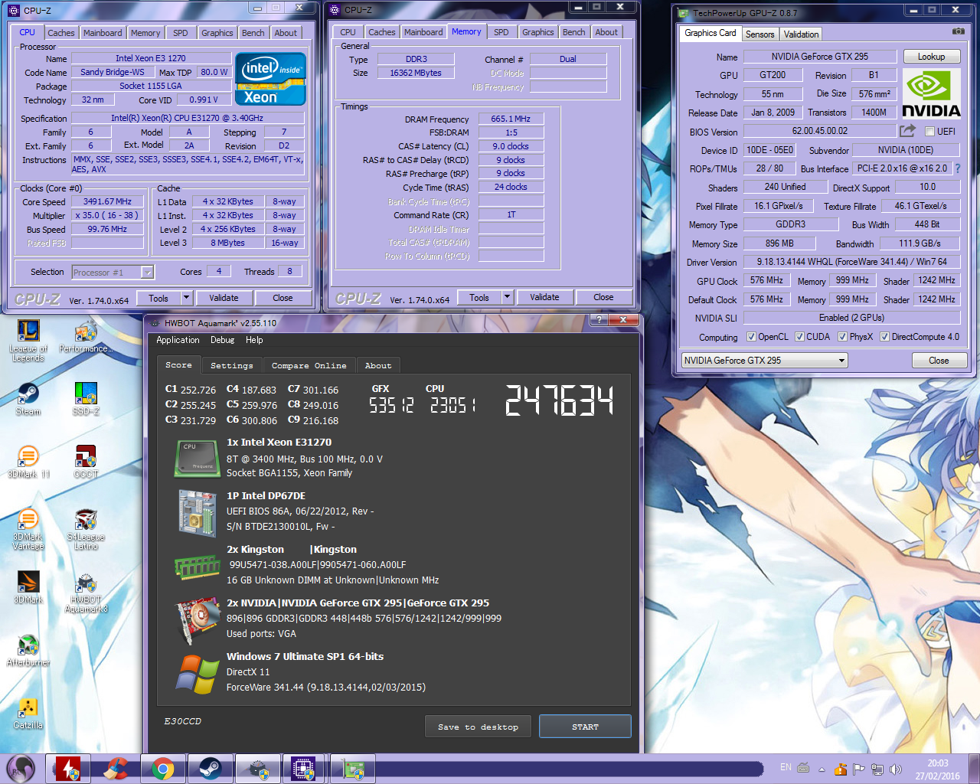Switch to Settings tab in Aquamark

pyautogui.click(x=232, y=366)
